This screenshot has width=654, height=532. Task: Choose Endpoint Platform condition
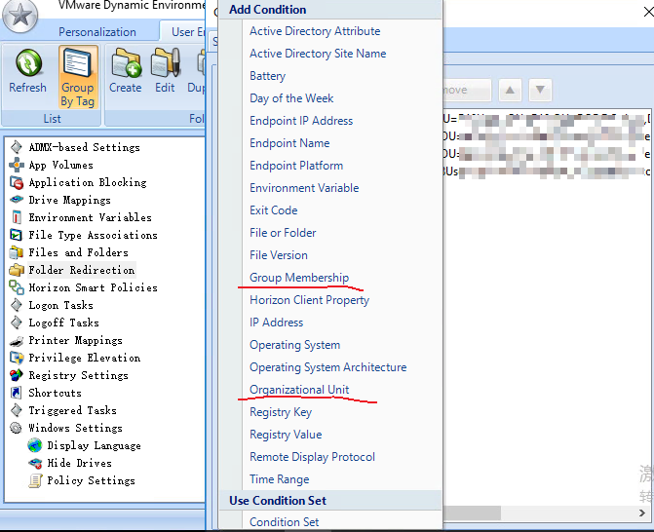tap(296, 166)
